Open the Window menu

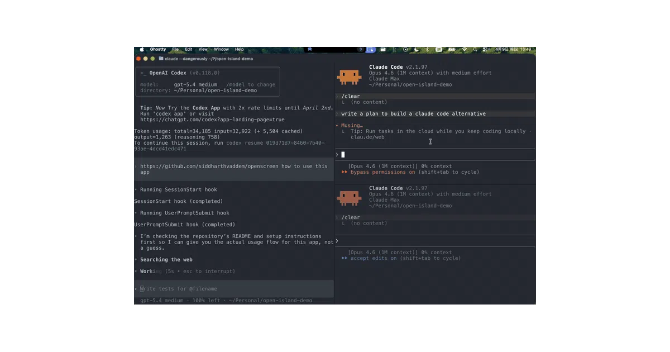pos(221,49)
